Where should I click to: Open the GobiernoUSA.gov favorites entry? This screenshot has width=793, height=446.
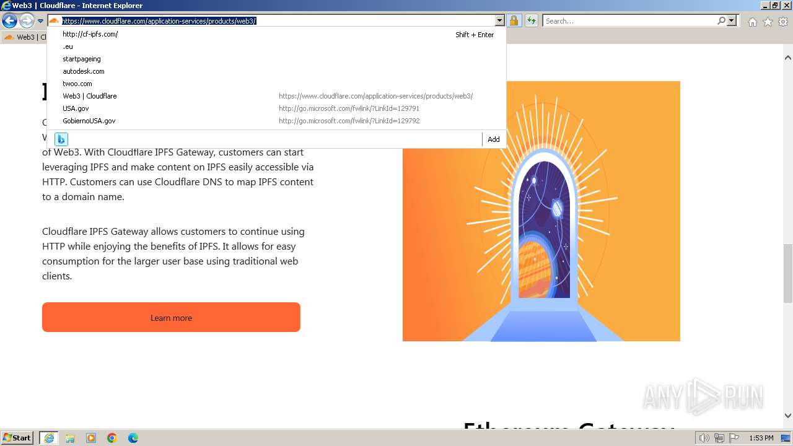276,121
